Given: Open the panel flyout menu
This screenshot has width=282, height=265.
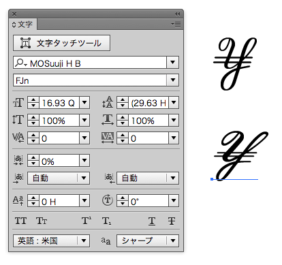Looking at the screenshot, I should 176,24.
